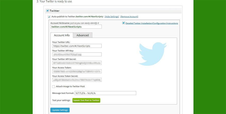Select the Account Info tab
Viewport: 226px width, 114px height.
62,35
